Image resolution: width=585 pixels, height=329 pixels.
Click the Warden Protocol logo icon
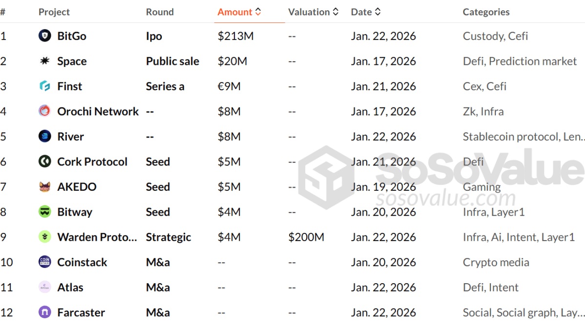click(x=45, y=237)
